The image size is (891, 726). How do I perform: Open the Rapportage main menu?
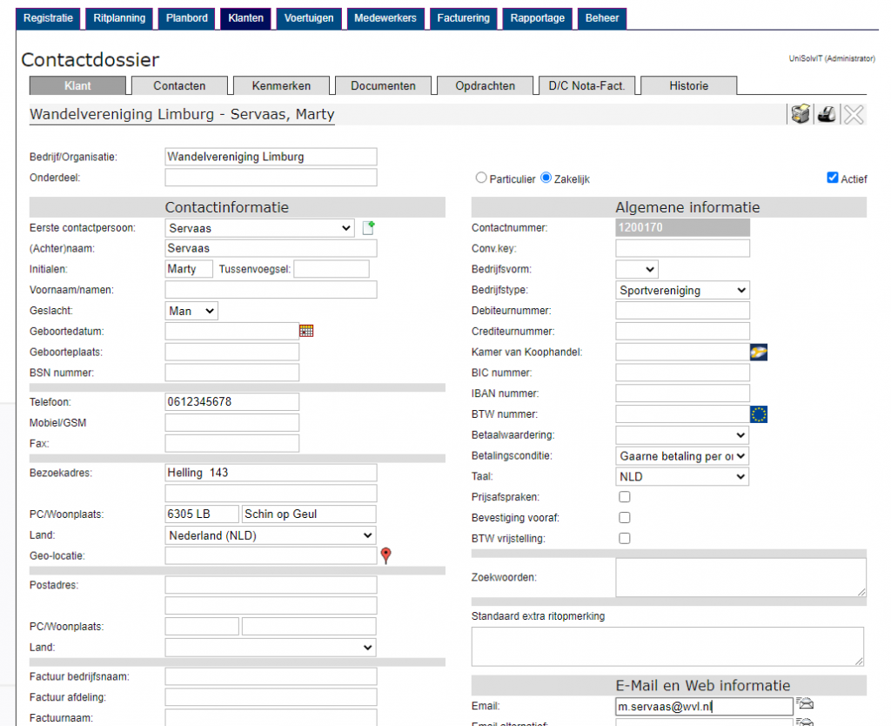pyautogui.click(x=537, y=18)
